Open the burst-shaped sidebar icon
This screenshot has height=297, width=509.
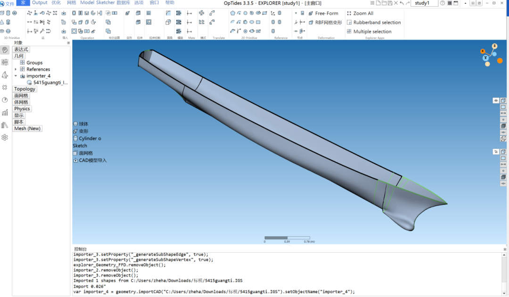(5, 87)
